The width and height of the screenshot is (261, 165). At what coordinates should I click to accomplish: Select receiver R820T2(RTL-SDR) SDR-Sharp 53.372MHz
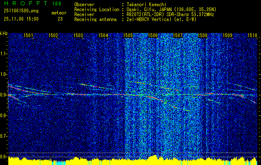point(170,14)
